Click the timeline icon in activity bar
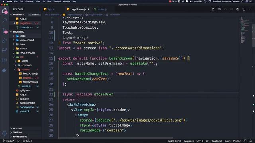This screenshot has width=255, height=143. (4, 60)
